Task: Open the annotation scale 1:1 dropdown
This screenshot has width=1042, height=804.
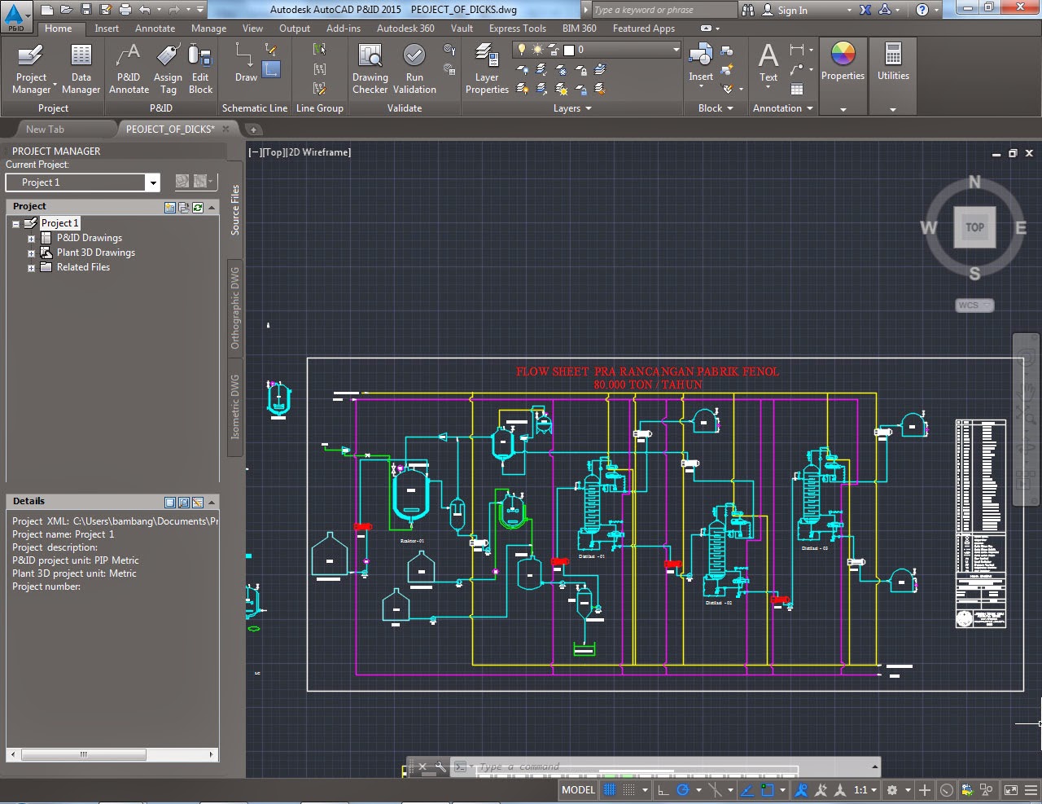Action: (865, 790)
